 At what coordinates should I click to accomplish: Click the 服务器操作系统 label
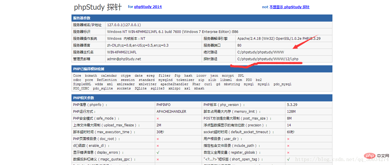(85, 39)
